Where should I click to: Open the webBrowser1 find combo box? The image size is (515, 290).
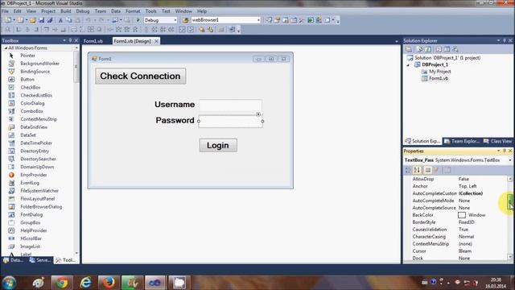coord(258,20)
